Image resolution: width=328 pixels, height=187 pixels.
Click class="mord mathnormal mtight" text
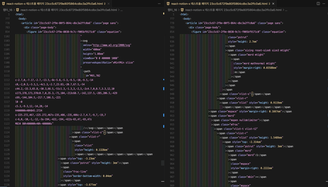(x=255, y=63)
